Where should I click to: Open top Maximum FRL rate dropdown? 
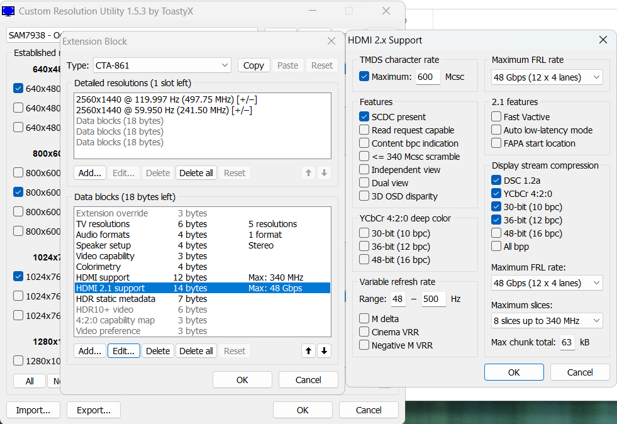[547, 77]
